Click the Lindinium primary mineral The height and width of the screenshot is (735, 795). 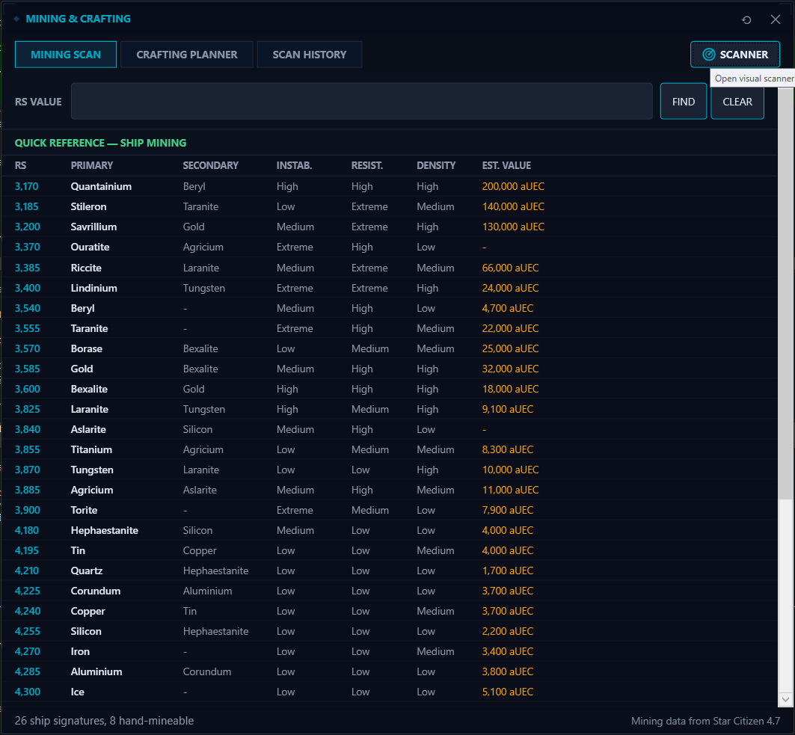(x=93, y=288)
